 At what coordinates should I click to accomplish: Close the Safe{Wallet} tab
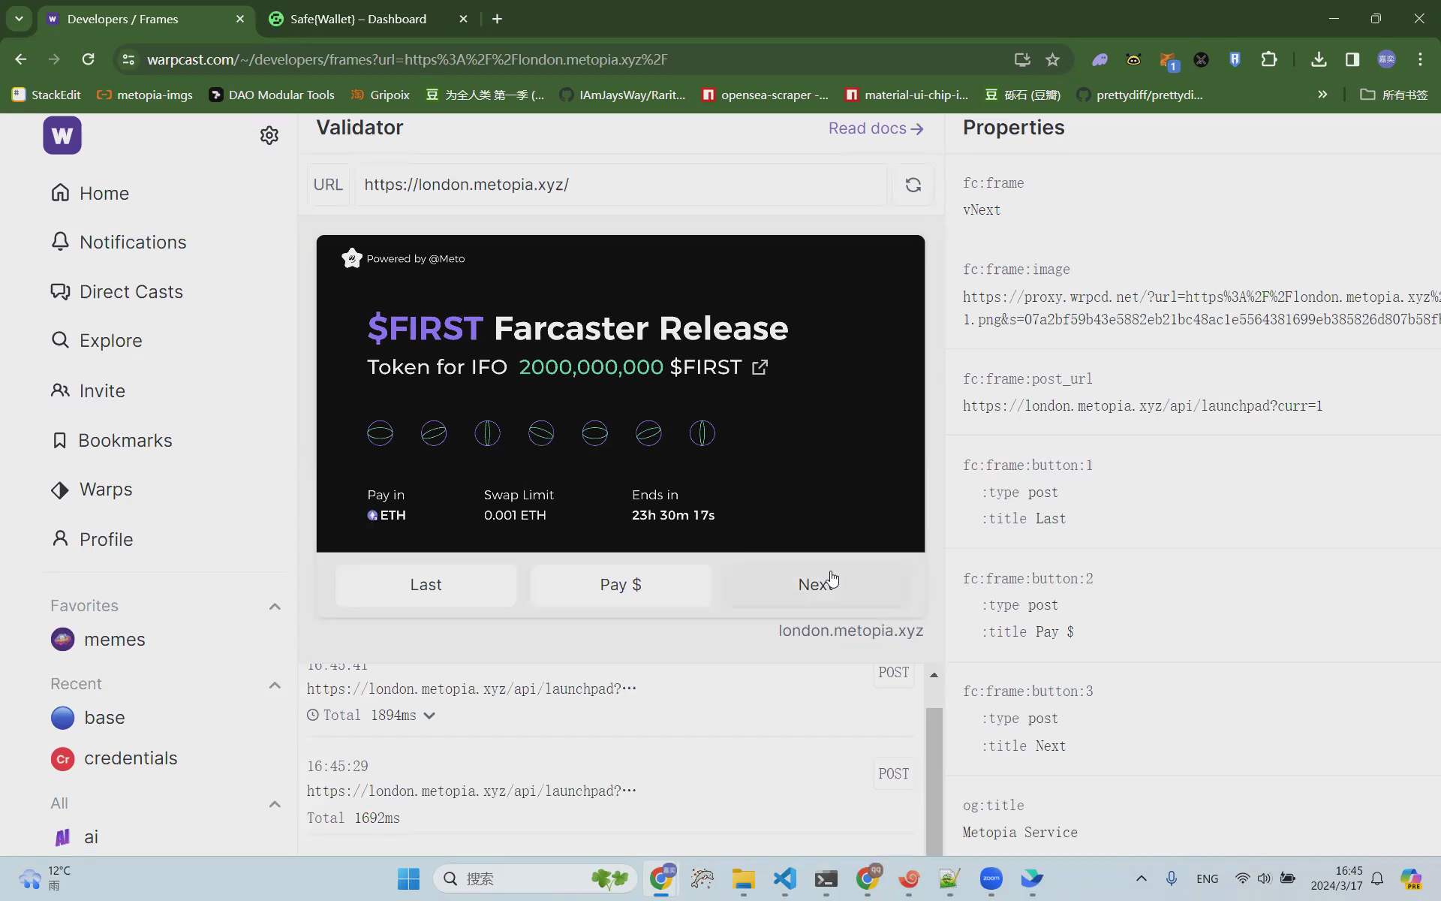click(463, 19)
